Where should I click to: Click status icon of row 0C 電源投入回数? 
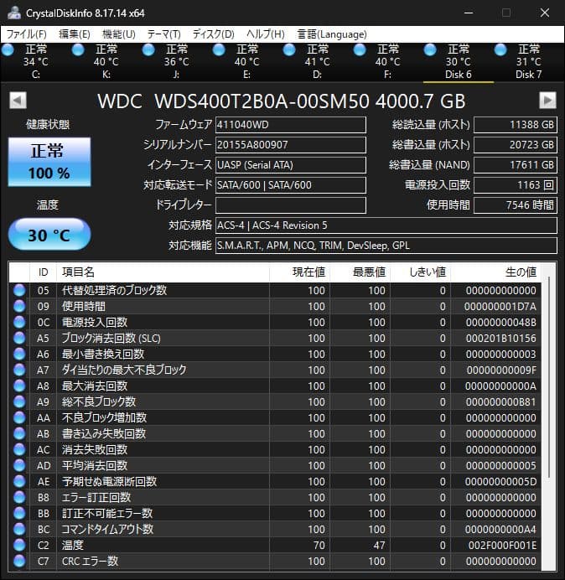pyautogui.click(x=19, y=322)
